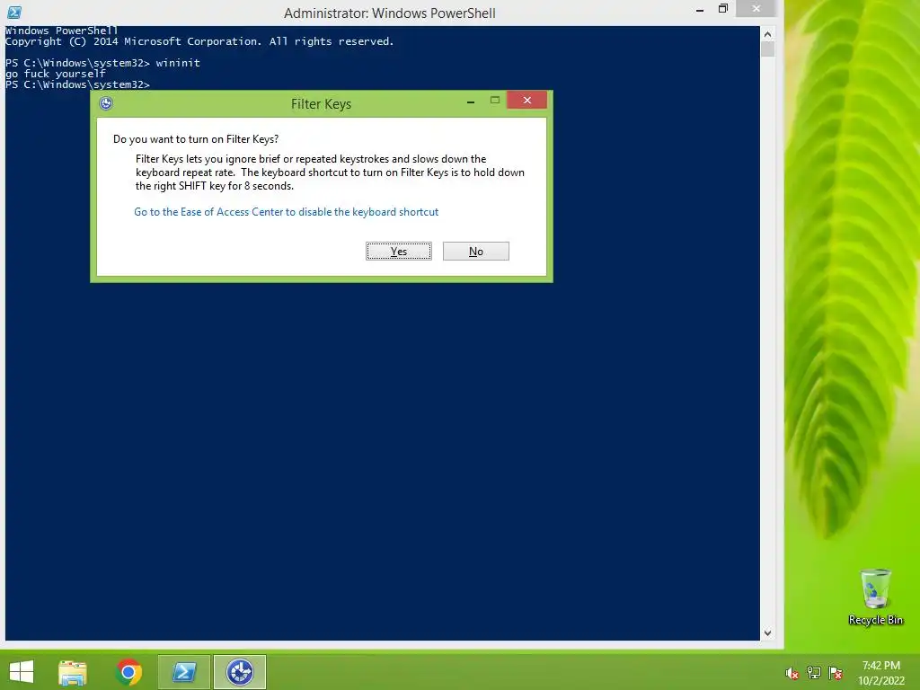Open the network status tray icon
920x690 pixels.
813,672
